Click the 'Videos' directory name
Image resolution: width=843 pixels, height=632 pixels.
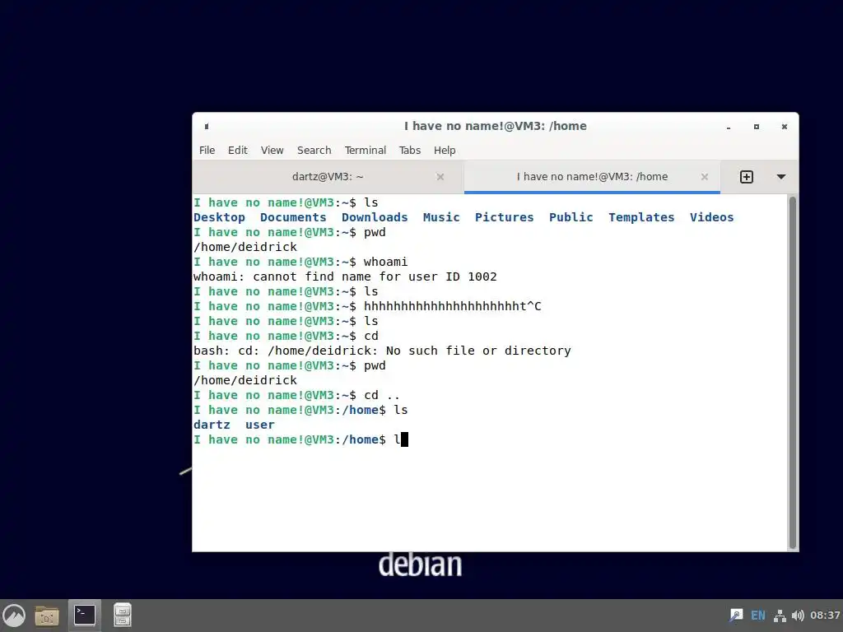[712, 217]
